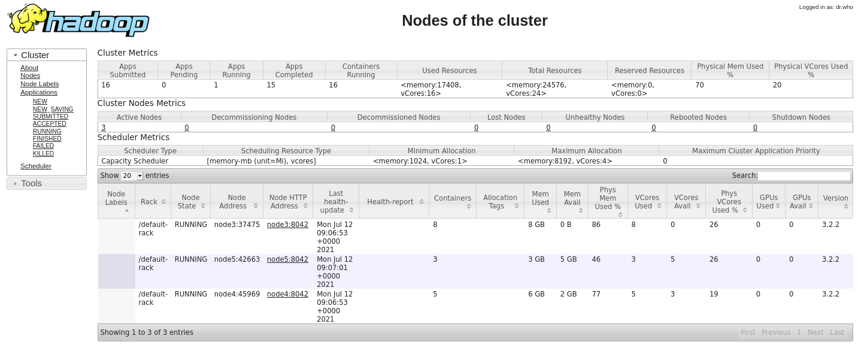Expand the Tools section in sidebar

point(47,183)
